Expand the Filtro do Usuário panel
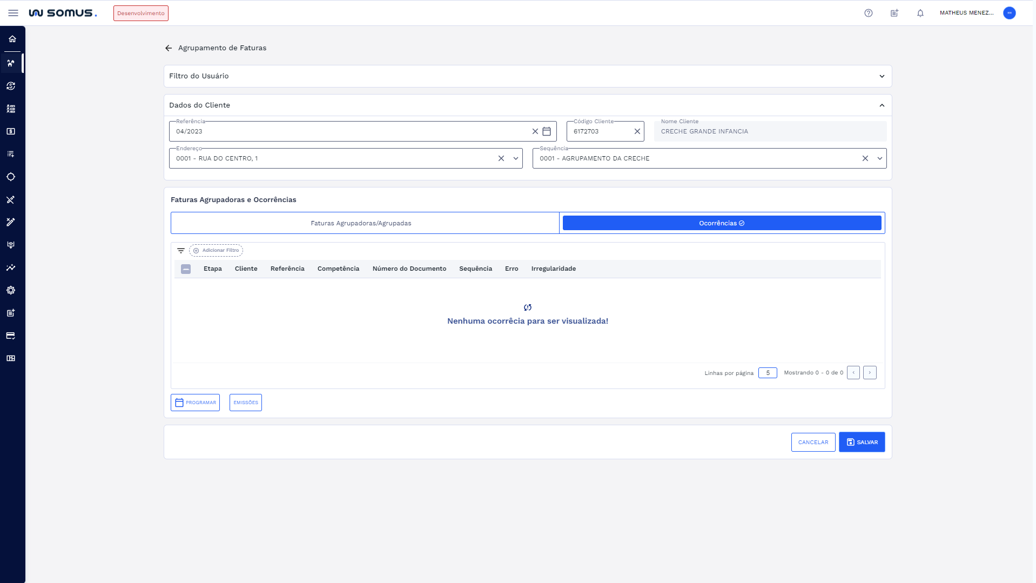Screen dimensions: 1036x583 tap(882, 76)
